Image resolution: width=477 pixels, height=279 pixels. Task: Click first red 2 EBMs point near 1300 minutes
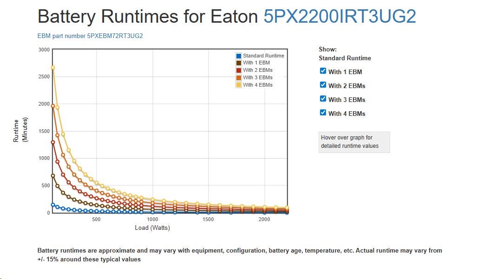[53, 142]
